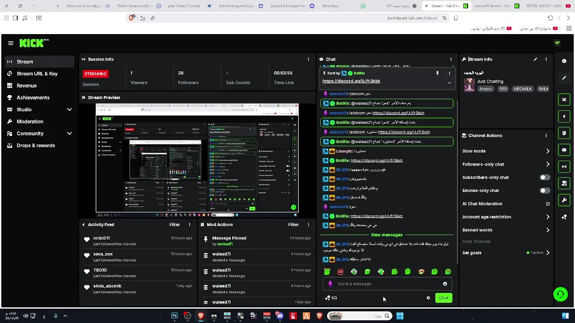Click the New messages divider in chat
This screenshot has width=575, height=323.
point(387,235)
